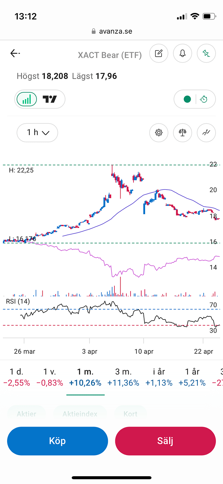Toggle the green realtime dot indicator

[187, 99]
